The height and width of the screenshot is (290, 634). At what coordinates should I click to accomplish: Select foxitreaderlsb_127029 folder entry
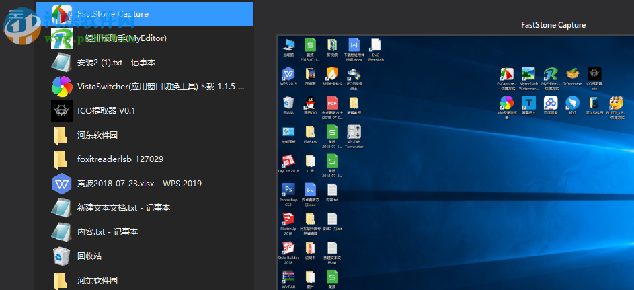(144, 159)
